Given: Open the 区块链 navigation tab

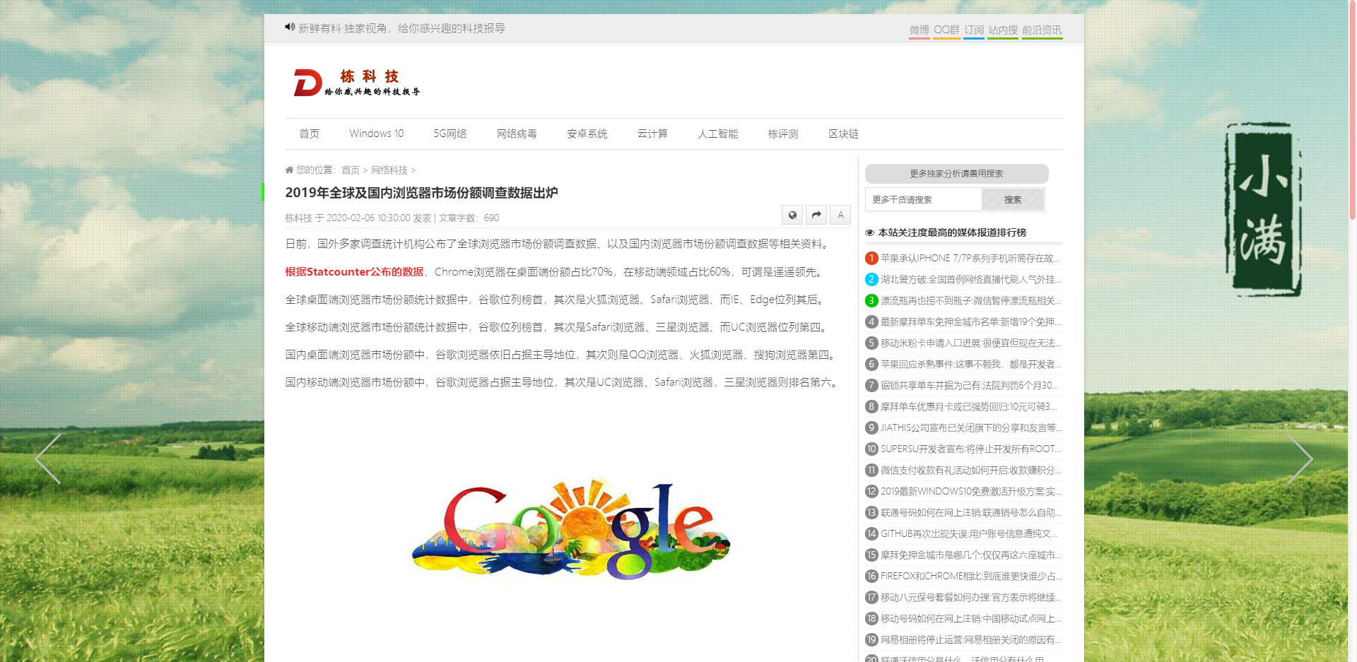Looking at the screenshot, I should (x=844, y=134).
